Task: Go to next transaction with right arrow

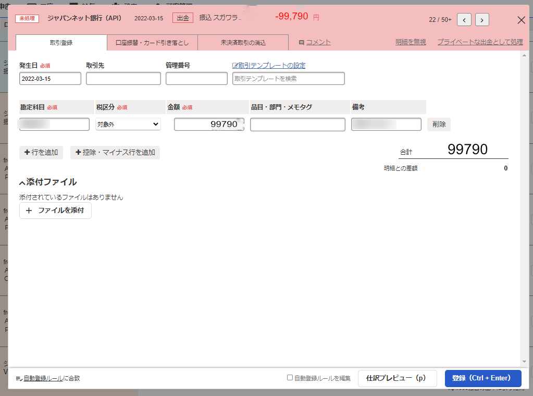Action: click(x=482, y=20)
